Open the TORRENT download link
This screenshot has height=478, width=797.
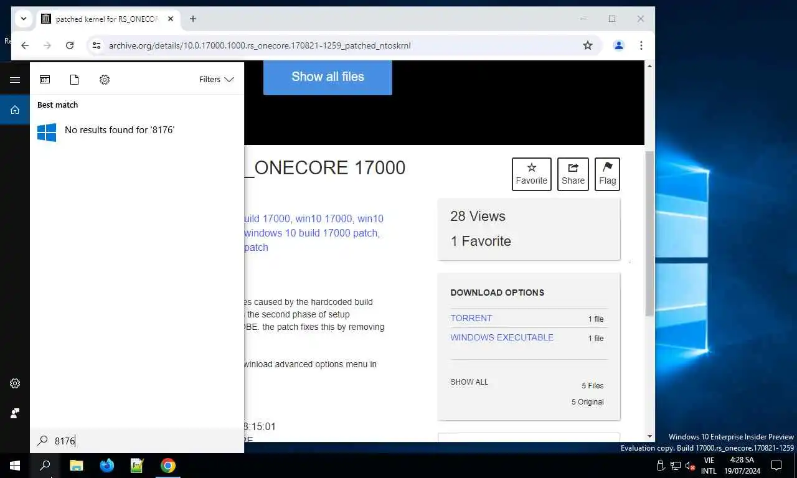(471, 318)
